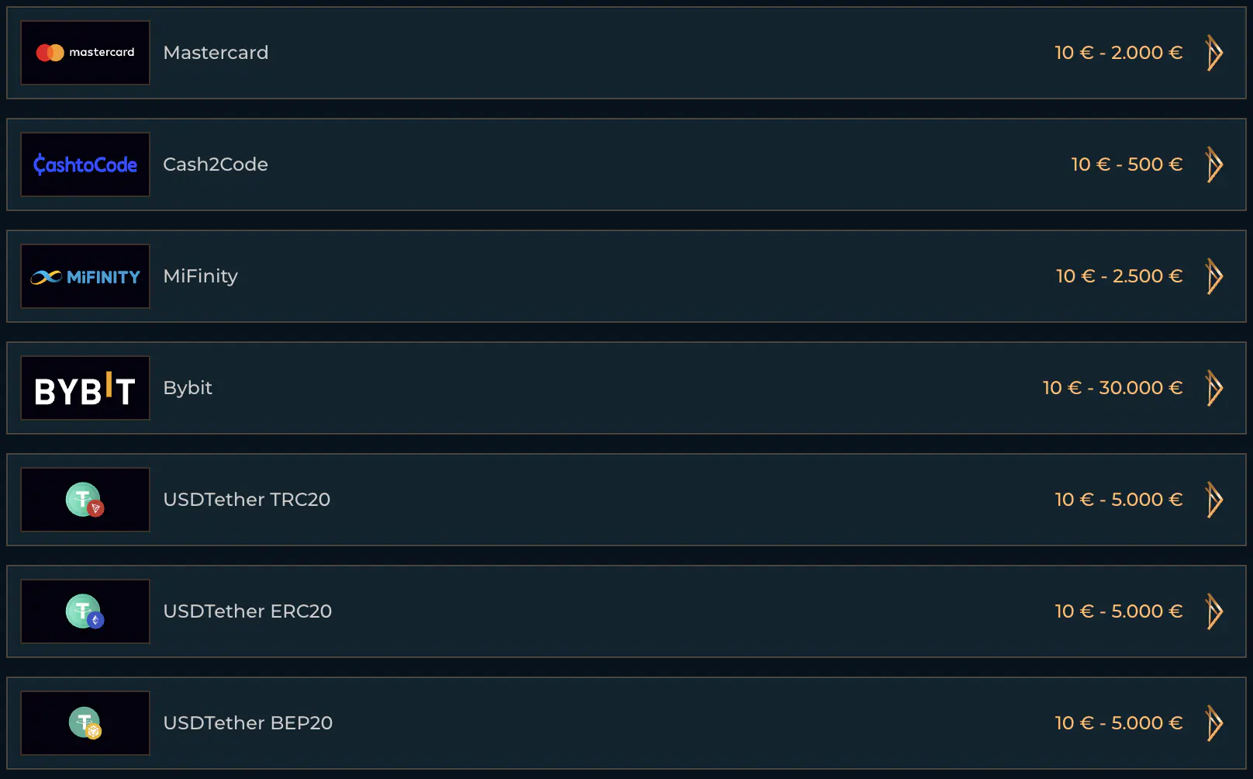Expand MiFinity with its arrow chevron
The image size is (1253, 779).
pyautogui.click(x=1214, y=276)
